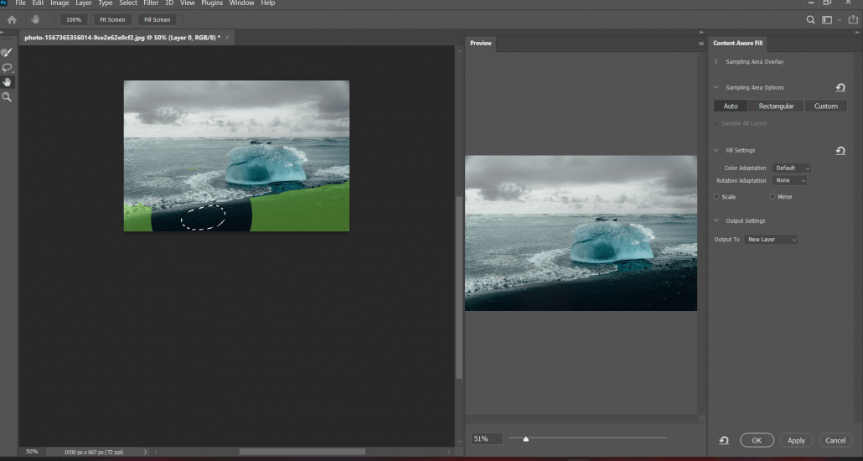863x461 pixels.
Task: Open the workspace dropdown arrow
Action: pos(840,20)
